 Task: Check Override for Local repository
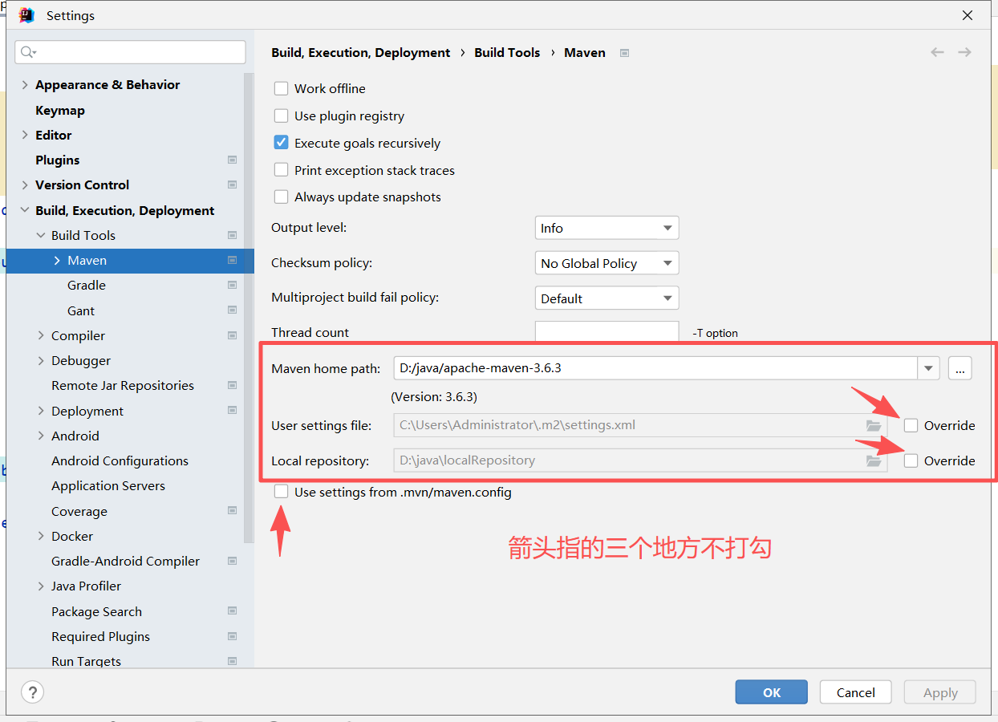point(911,460)
